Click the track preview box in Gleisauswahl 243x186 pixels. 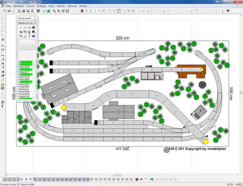[x=27, y=45]
